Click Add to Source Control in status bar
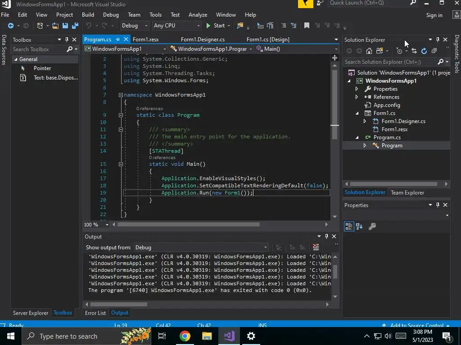 coord(416,325)
